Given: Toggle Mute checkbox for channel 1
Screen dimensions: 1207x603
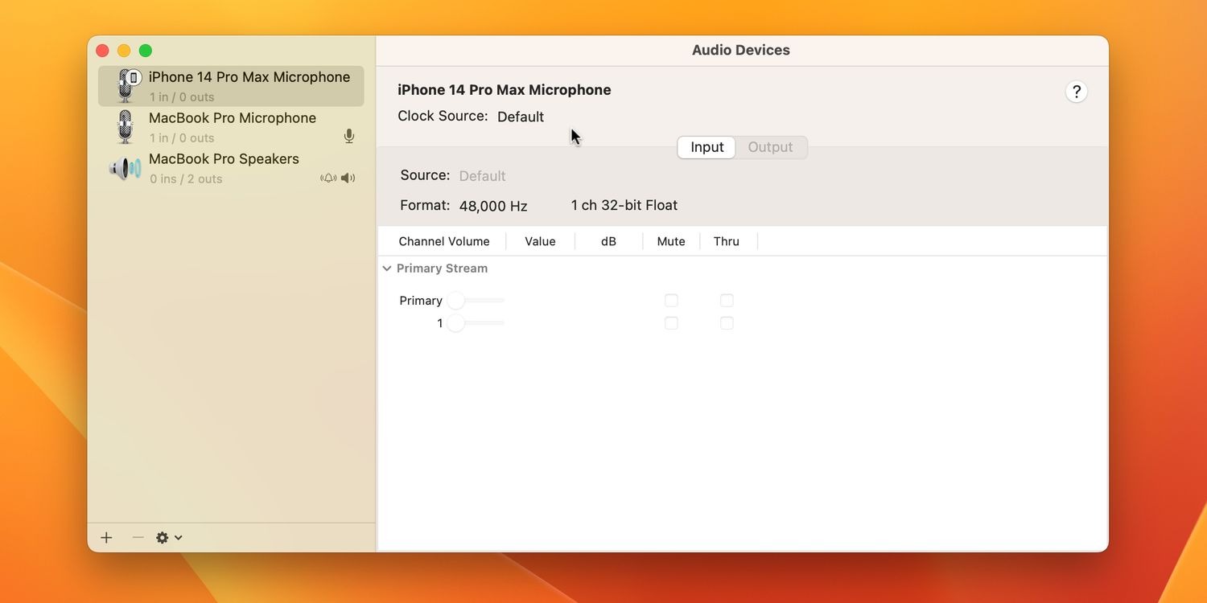Looking at the screenshot, I should coord(671,323).
